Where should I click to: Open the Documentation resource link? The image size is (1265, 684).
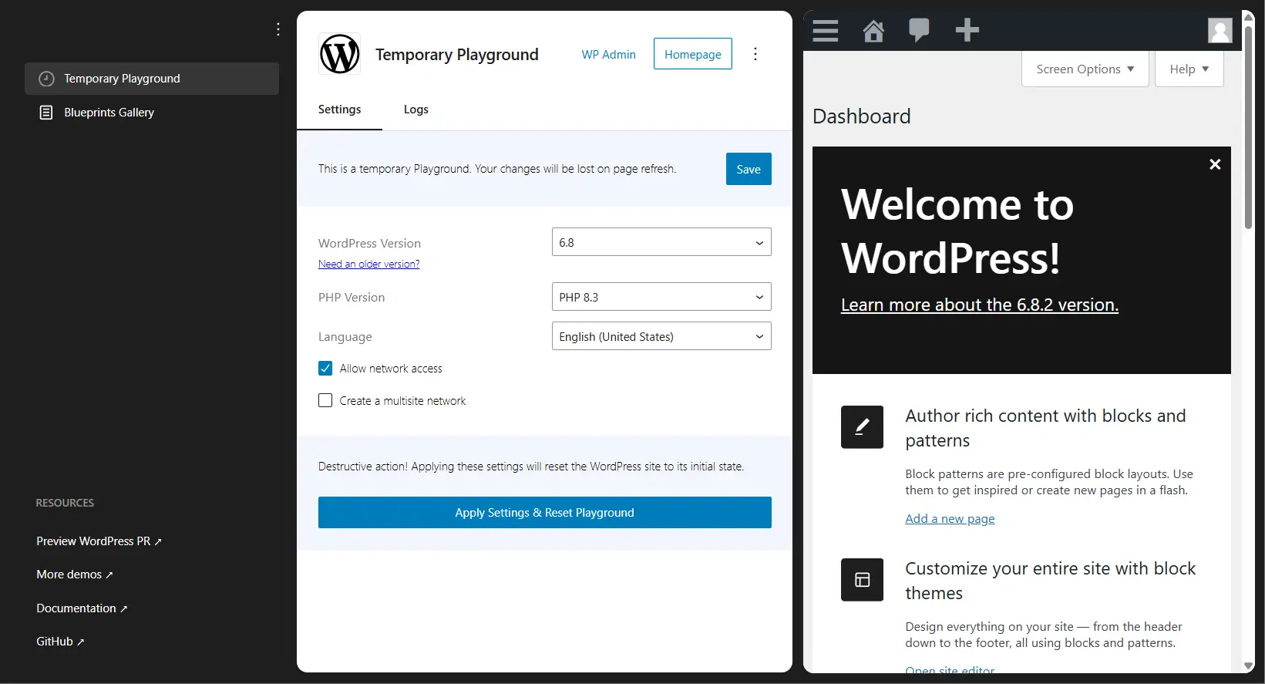[82, 608]
